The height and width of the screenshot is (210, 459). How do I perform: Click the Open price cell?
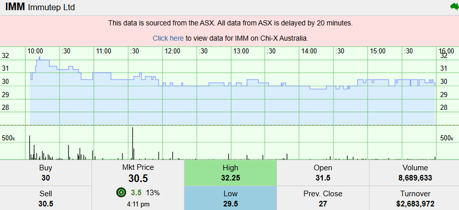point(323,173)
